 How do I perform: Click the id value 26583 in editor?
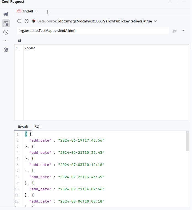coord(30,48)
